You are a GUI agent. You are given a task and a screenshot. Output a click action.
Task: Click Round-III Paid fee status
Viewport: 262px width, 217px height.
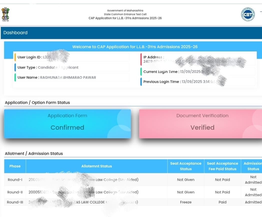[222, 202]
